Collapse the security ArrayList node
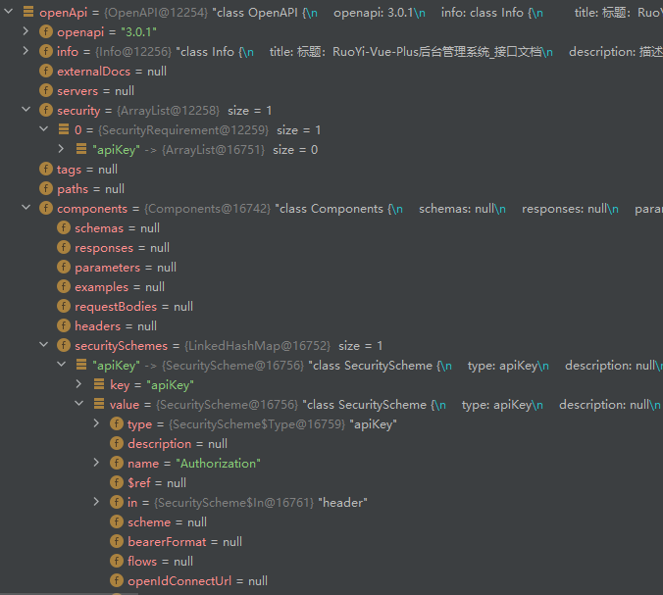This screenshot has width=663, height=595. pyautogui.click(x=25, y=110)
